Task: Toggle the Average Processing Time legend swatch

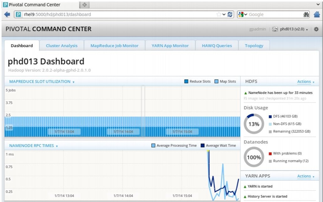Action: 153,146
